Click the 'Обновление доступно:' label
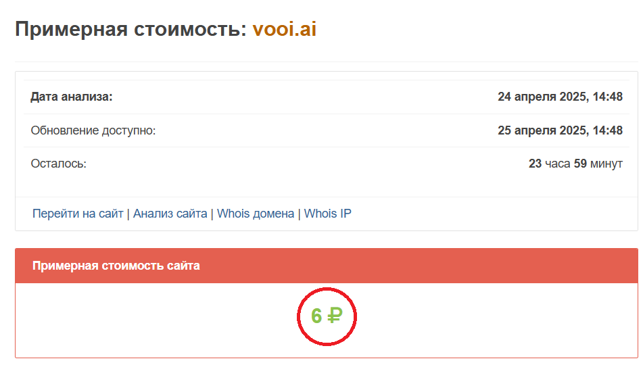Image resolution: width=643 pixels, height=365 pixels. (93, 130)
